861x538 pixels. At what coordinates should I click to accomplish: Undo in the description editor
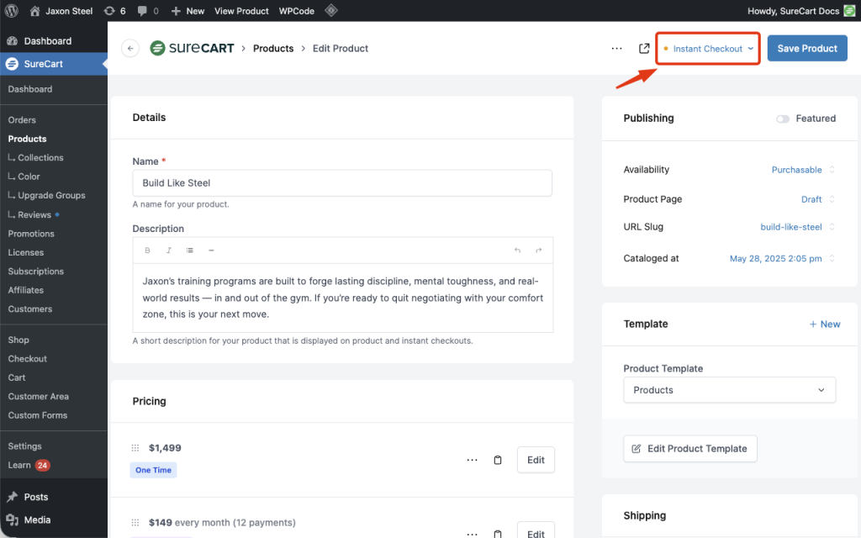point(517,251)
